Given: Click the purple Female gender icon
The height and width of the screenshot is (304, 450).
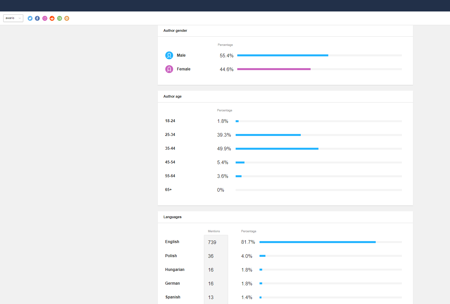Looking at the screenshot, I should click(x=169, y=69).
